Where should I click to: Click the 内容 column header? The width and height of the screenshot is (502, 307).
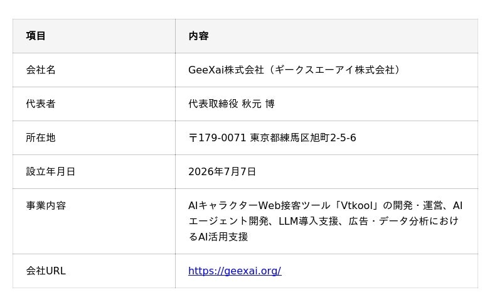click(326, 36)
